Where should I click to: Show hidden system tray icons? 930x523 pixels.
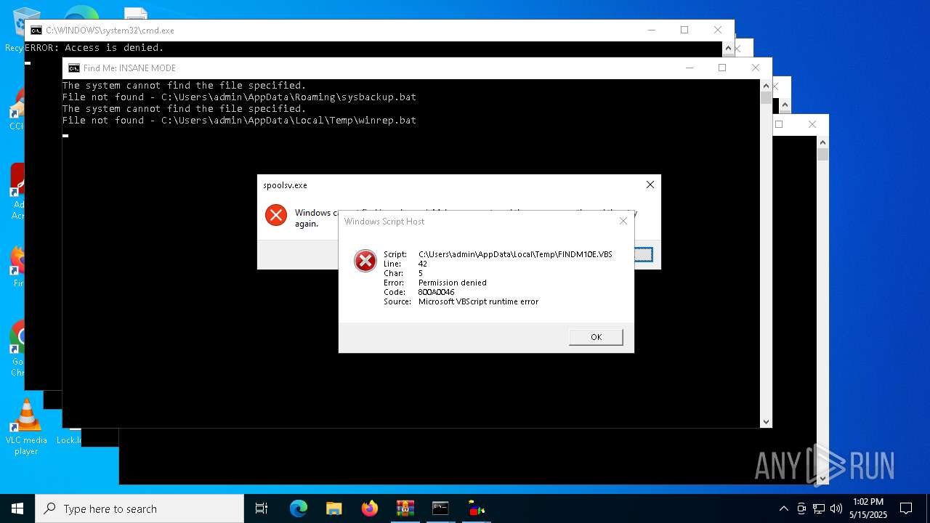(x=783, y=508)
